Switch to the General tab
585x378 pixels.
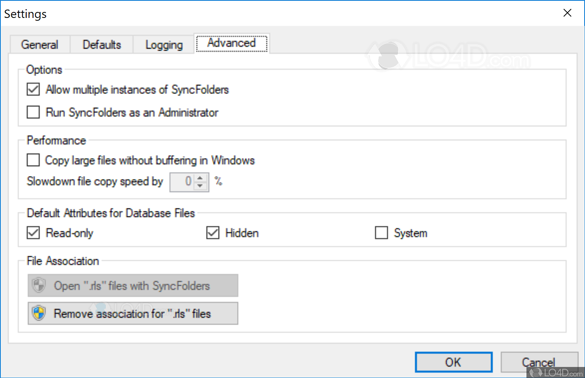pos(40,45)
